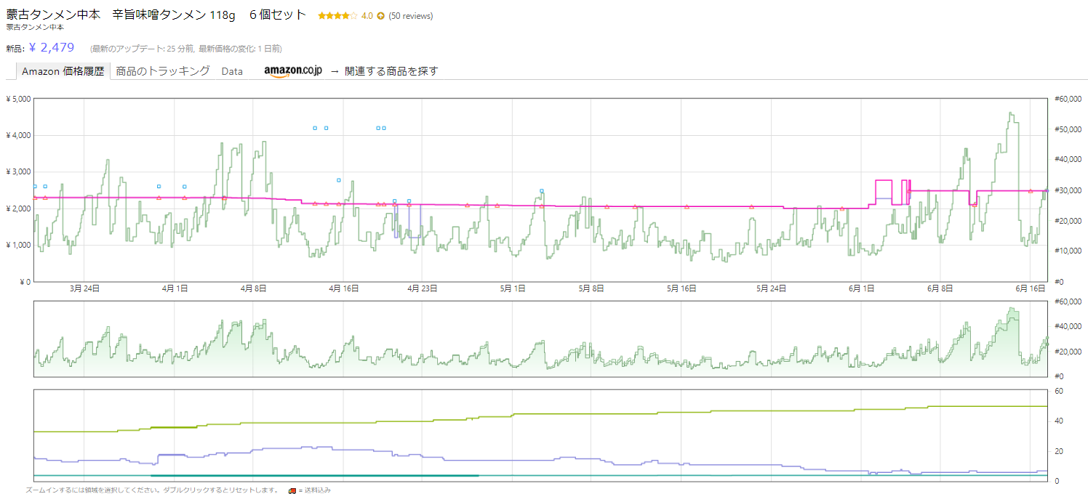The height and width of the screenshot is (494, 1088).
Task: Click the truck shipping icon in footer legend
Action: coord(292,490)
